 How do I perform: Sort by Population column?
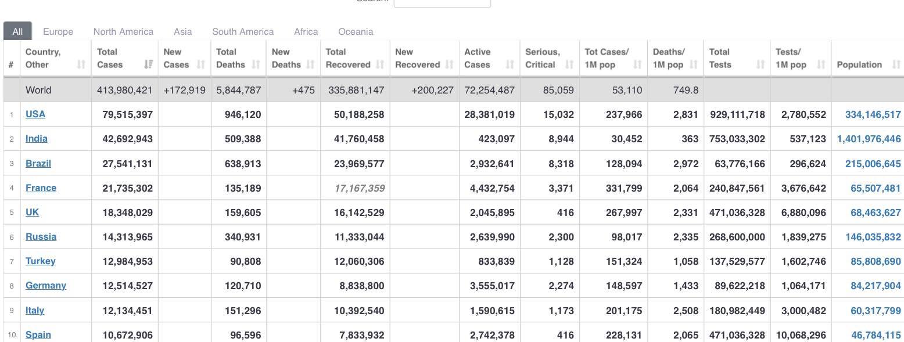point(867,58)
